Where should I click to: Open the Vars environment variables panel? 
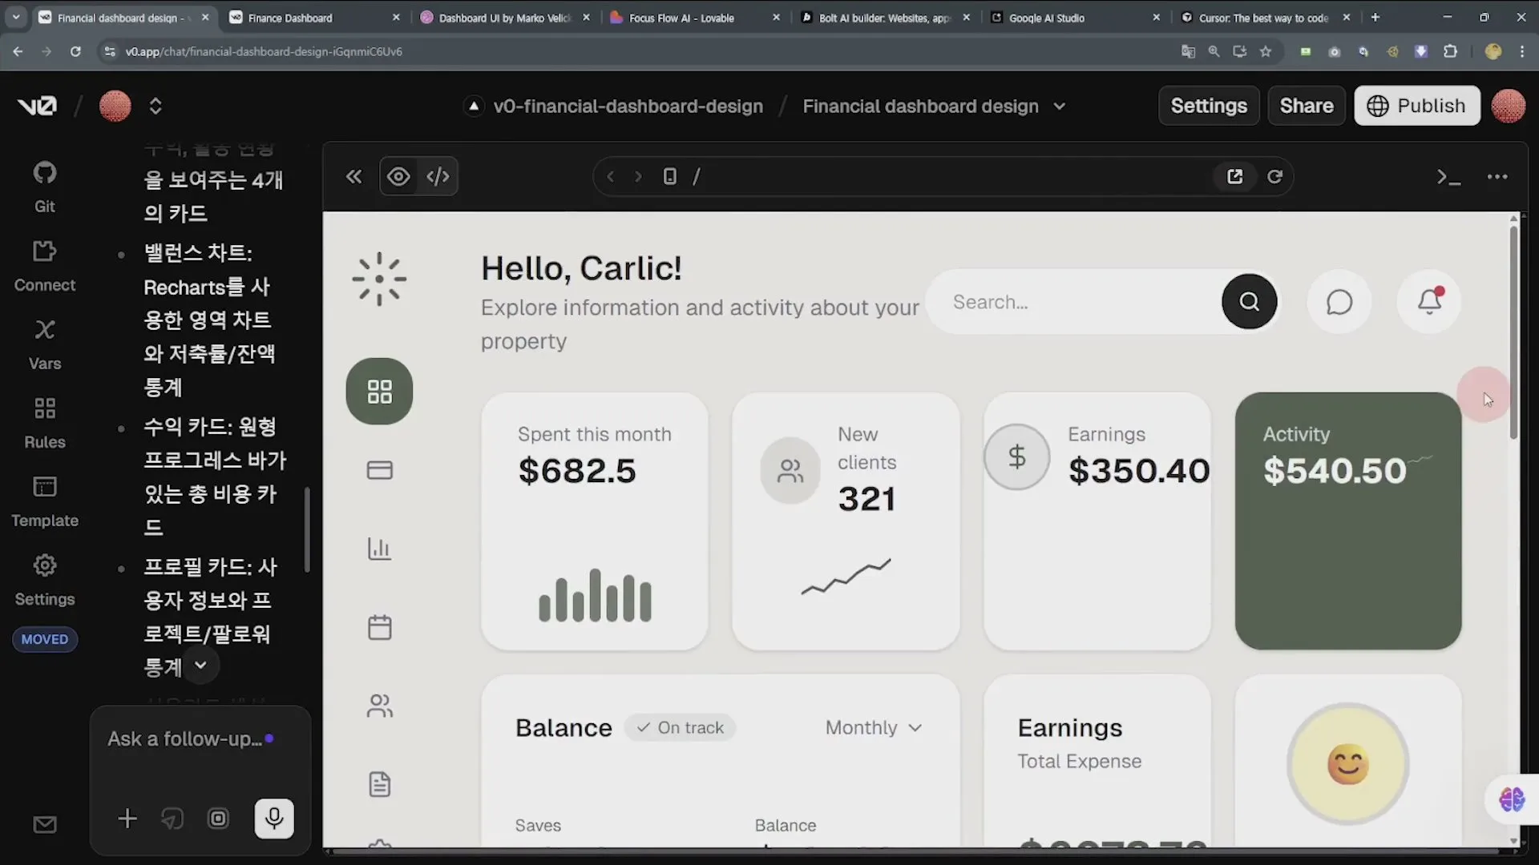45,344
